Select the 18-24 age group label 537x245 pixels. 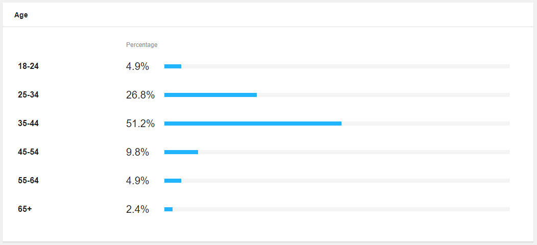click(29, 66)
